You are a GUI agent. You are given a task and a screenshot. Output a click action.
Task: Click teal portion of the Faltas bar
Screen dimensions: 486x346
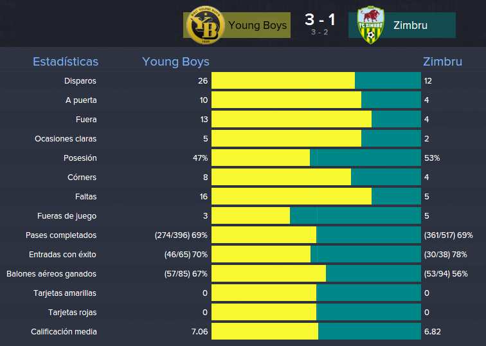tap(396, 196)
